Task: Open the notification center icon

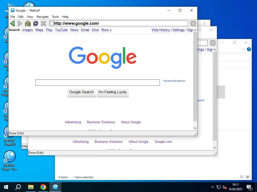Action: tap(249, 187)
